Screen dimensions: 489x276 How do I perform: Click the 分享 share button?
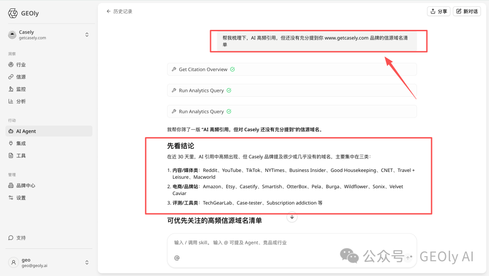click(x=438, y=11)
